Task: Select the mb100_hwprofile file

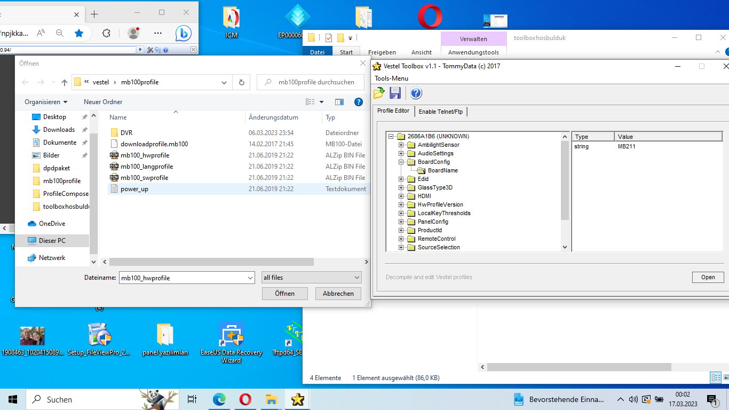Action: (x=145, y=155)
